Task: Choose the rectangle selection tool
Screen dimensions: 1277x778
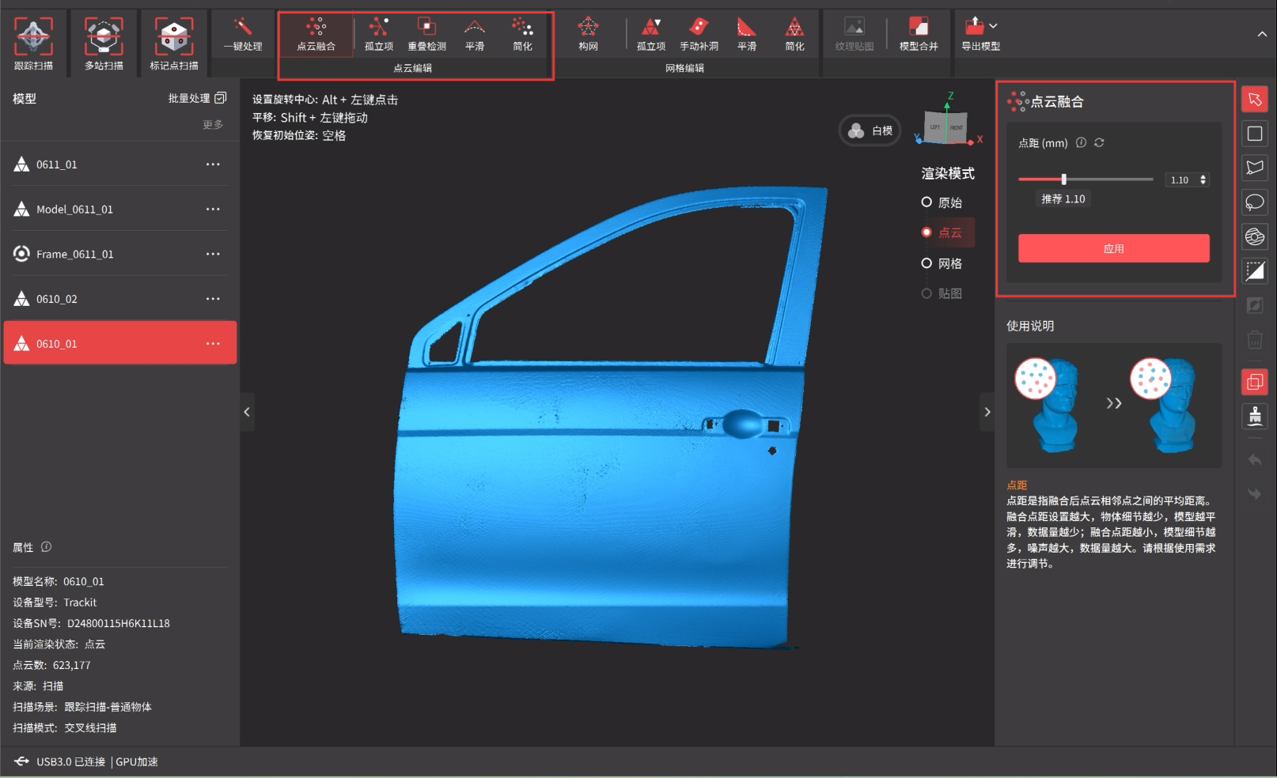Action: point(1255,134)
